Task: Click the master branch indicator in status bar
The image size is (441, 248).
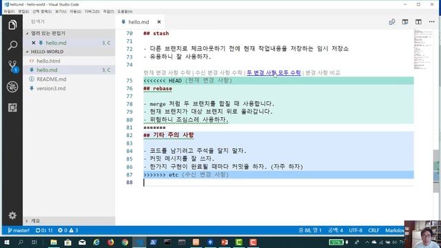Action: pos(19,230)
